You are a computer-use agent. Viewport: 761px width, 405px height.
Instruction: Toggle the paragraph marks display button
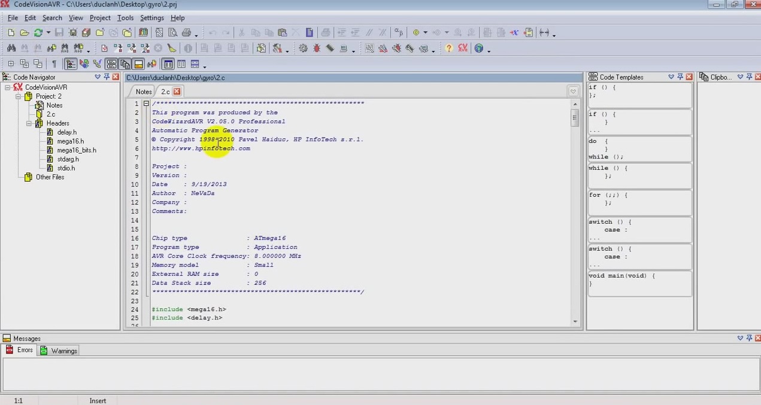(x=54, y=64)
